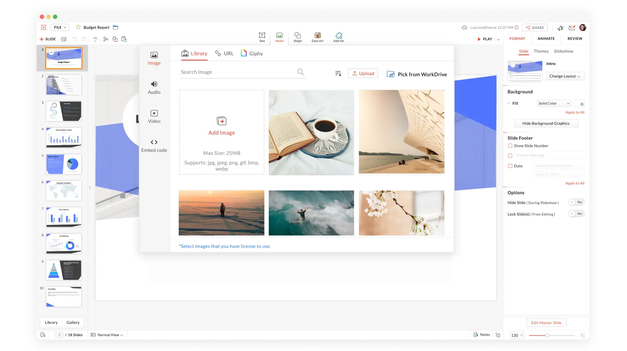The image size is (627, 351).
Task: Click the SHARE button
Action: (x=535, y=28)
